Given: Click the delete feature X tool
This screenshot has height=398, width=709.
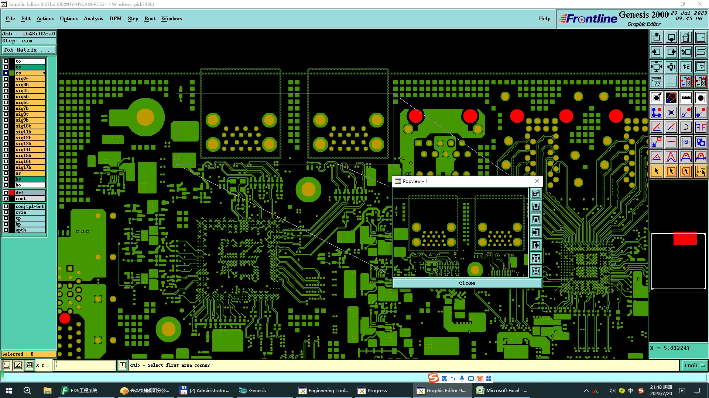Looking at the screenshot, I should (671, 112).
